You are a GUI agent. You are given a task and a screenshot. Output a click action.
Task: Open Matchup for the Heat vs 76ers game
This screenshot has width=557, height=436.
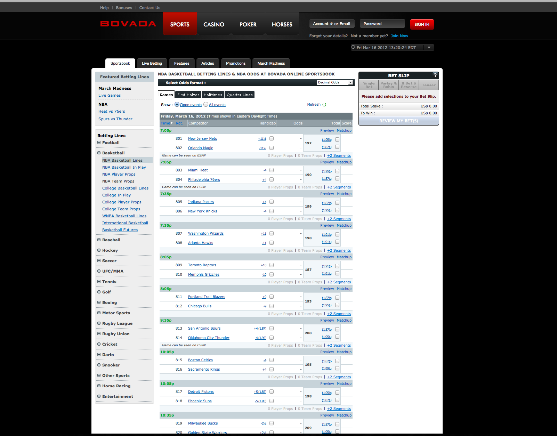point(344,162)
